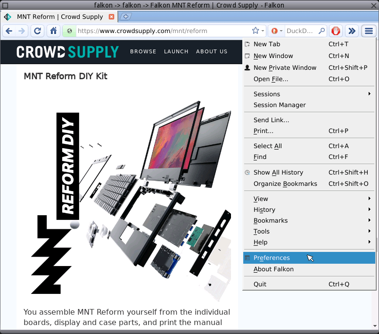Expand the Help submenu

(309, 242)
